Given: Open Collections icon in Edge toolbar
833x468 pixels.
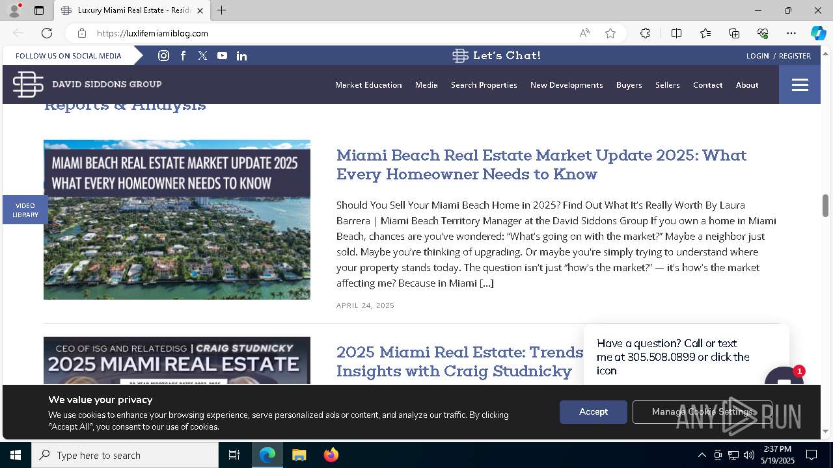Looking at the screenshot, I should 734,33.
